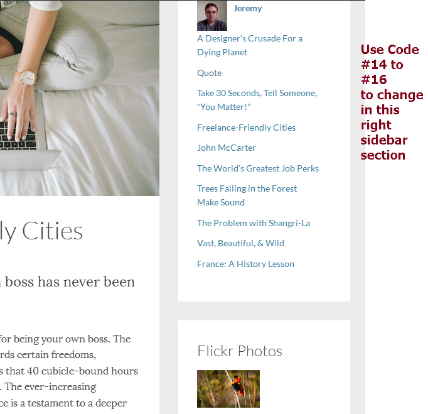Image resolution: width=428 pixels, height=414 pixels.
Task: Open 'Take 30 Seconds, Tell Someone' post
Action: click(257, 100)
